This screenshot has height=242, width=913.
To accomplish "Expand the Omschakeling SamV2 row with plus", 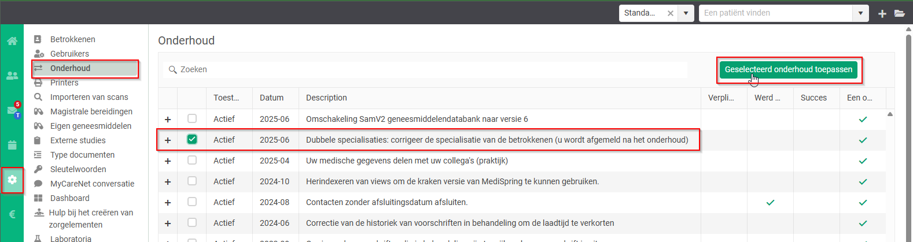I will click(x=168, y=120).
